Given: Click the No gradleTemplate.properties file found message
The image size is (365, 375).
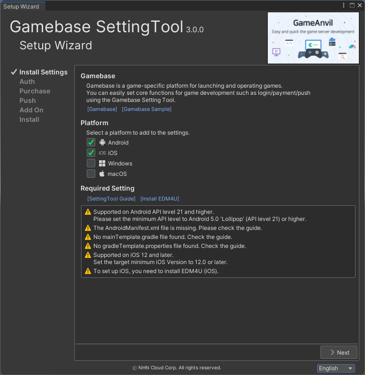Looking at the screenshot, I should click(170, 246).
